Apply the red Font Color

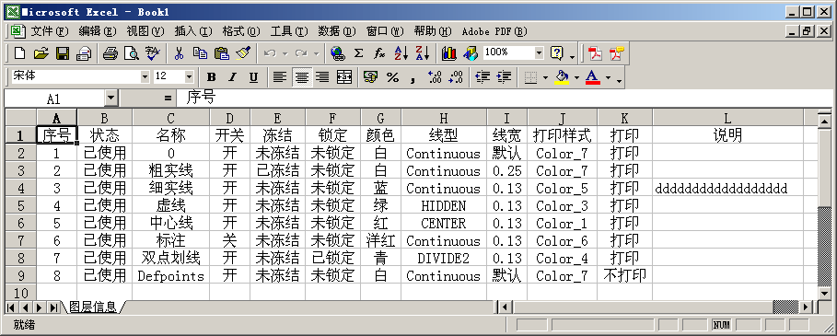tap(592, 77)
